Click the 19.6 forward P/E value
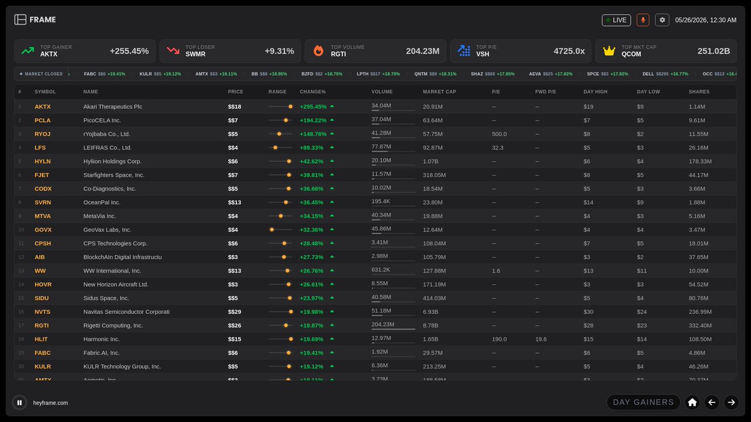751x422 pixels. pyautogui.click(x=541, y=339)
